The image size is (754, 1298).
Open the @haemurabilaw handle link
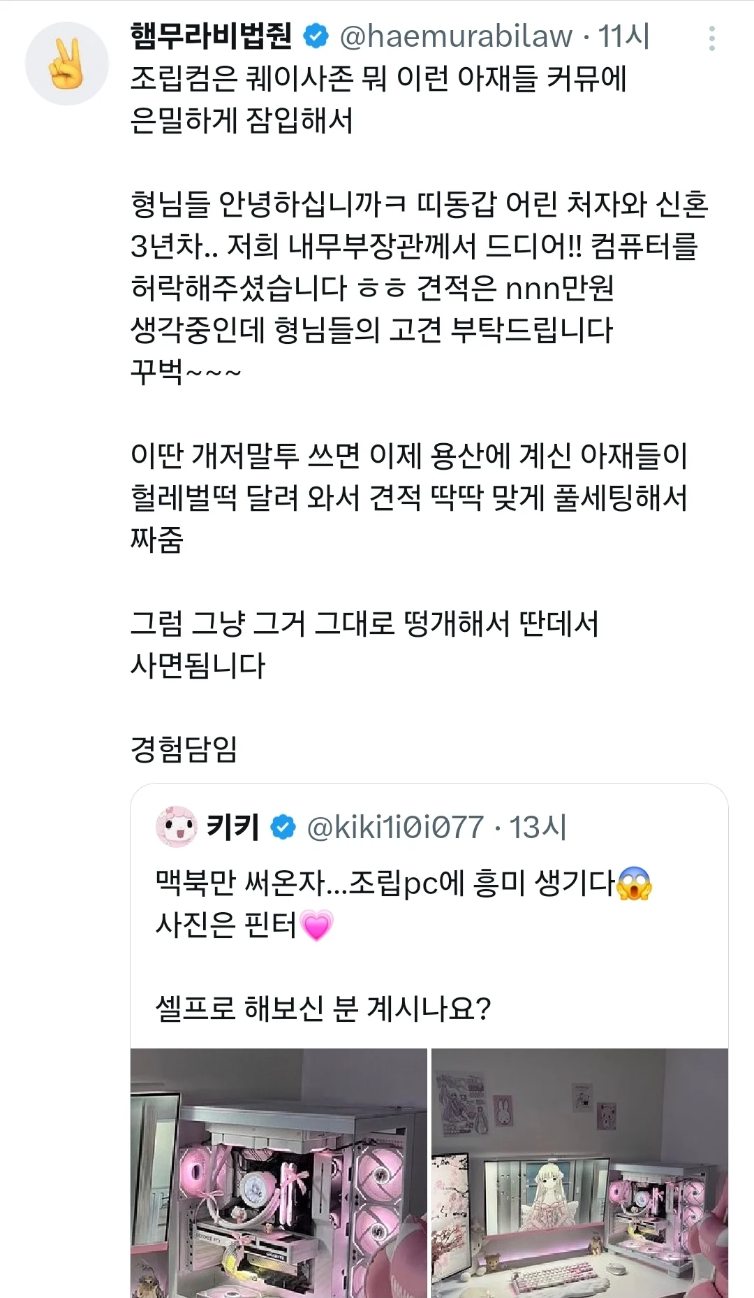(x=456, y=36)
